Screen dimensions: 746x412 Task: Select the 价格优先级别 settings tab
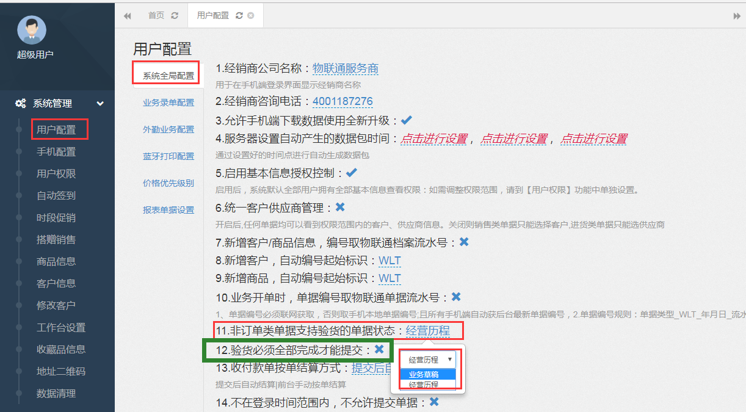click(168, 183)
